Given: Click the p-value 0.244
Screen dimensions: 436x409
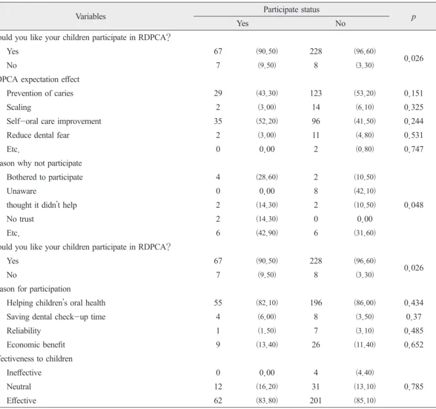Looking at the screenshot, I should click(x=414, y=121).
